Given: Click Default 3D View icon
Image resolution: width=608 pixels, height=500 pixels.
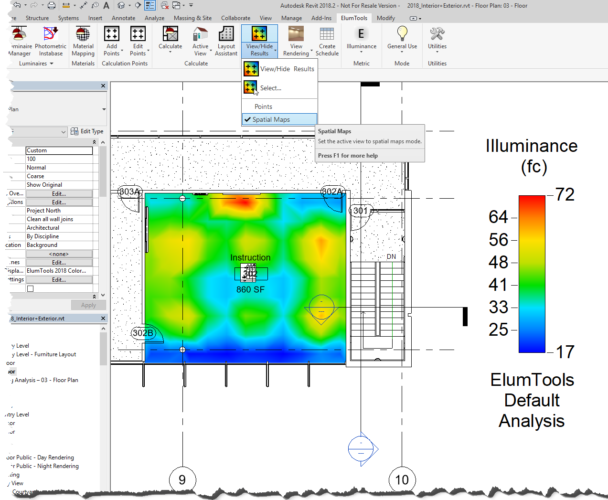Looking at the screenshot, I should pos(121,5).
